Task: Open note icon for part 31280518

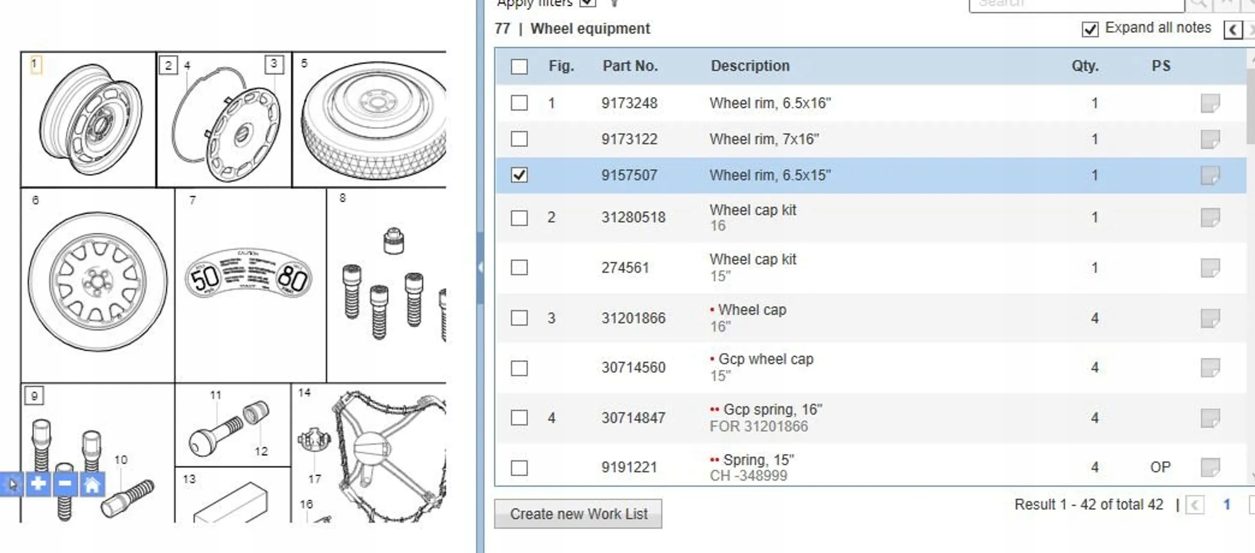Action: [1210, 218]
